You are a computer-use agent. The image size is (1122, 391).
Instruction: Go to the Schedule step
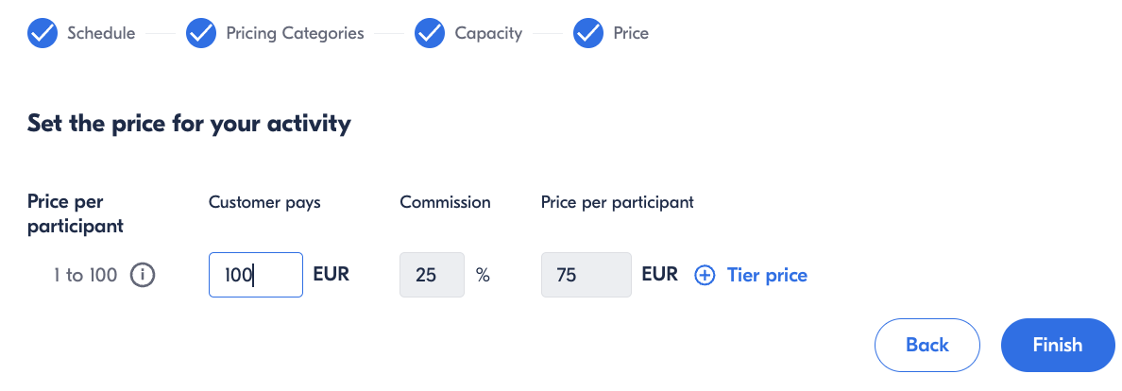[x=101, y=33]
